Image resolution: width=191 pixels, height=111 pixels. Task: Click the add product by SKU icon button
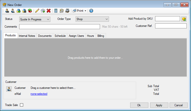coord(184,19)
